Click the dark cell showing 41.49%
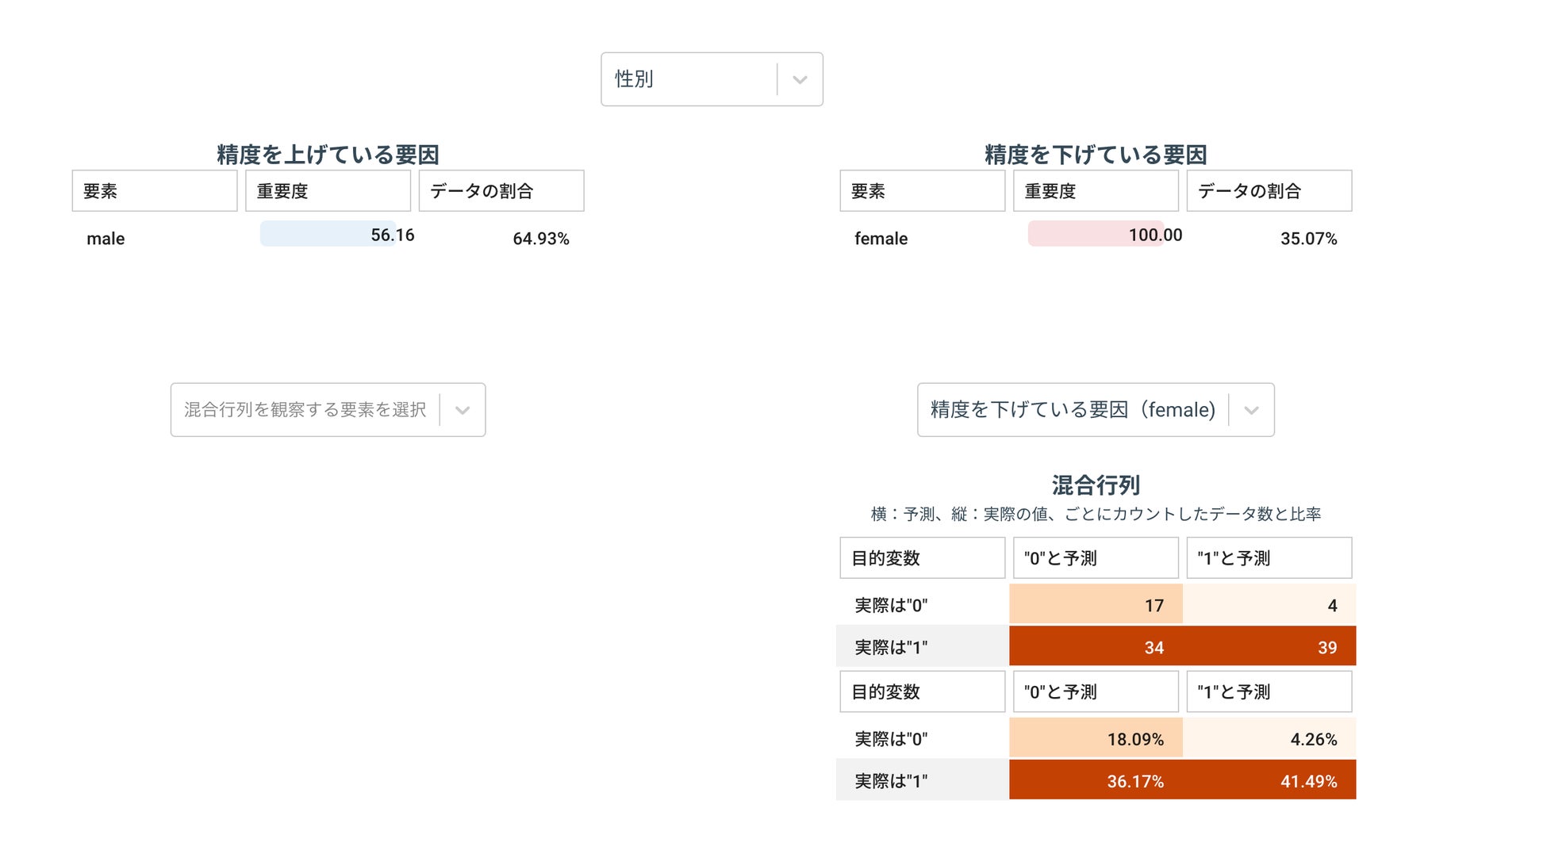Image resolution: width=1547 pixels, height=858 pixels. pyautogui.click(x=1311, y=780)
